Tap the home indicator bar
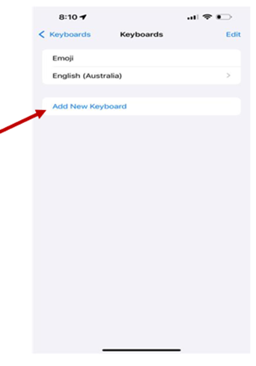This screenshot has height=366, width=256. 141,350
